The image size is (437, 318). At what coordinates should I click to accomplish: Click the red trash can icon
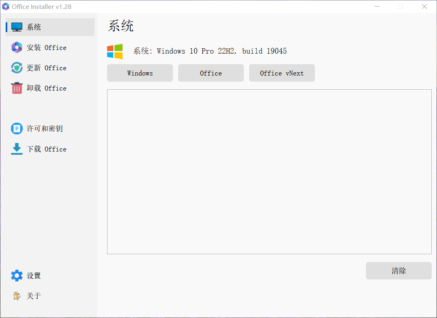tap(17, 88)
